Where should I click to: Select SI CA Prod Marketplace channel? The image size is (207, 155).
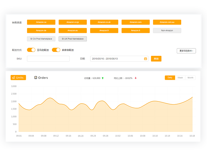pos(41,39)
